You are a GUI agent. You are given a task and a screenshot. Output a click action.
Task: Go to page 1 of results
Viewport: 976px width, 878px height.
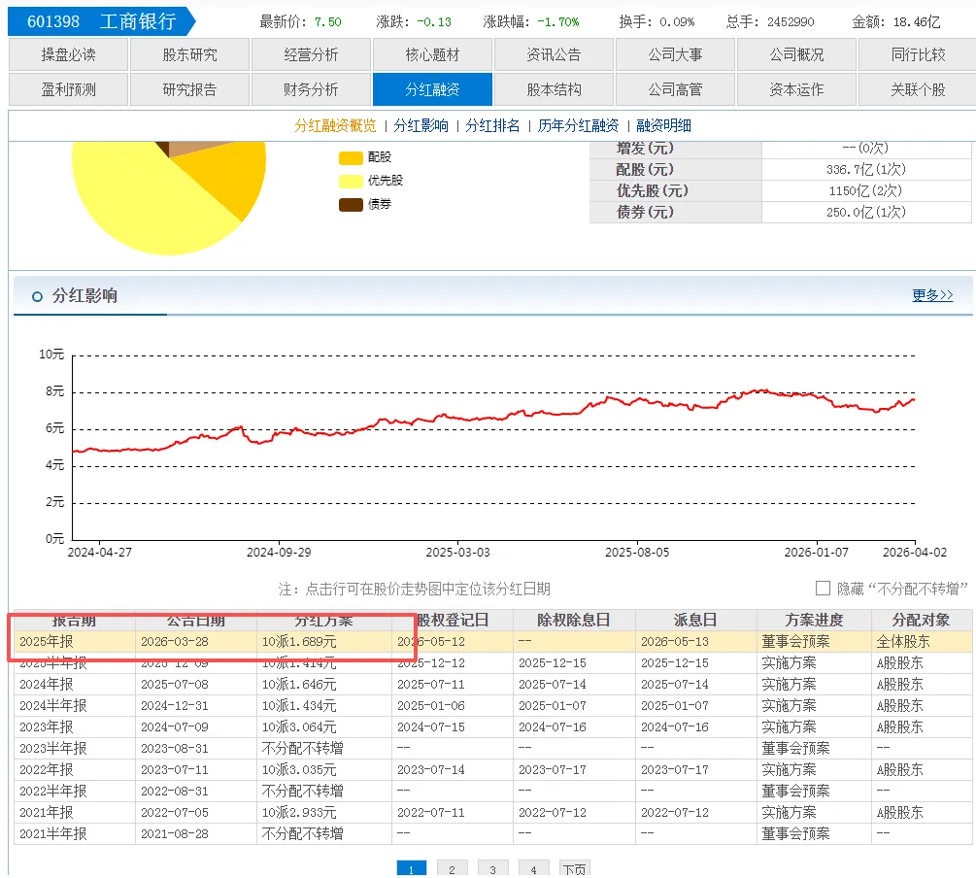[412, 868]
